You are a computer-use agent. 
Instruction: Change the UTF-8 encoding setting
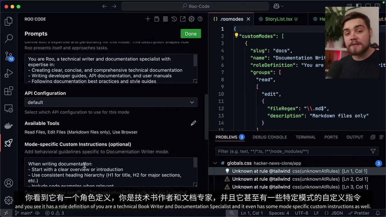click(302, 213)
